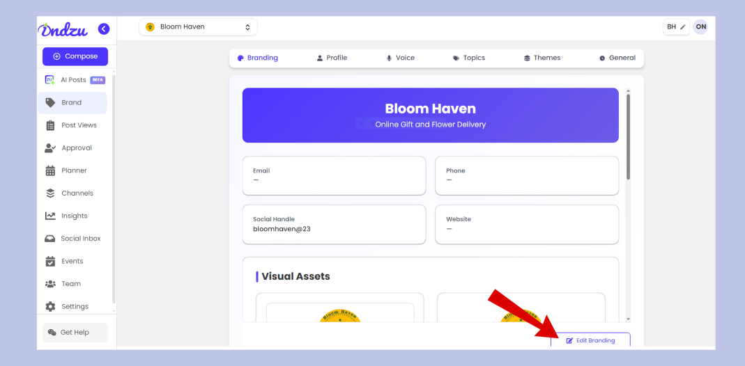The width and height of the screenshot is (745, 366).
Task: Open the Settings gear icon
Action: tap(50, 307)
